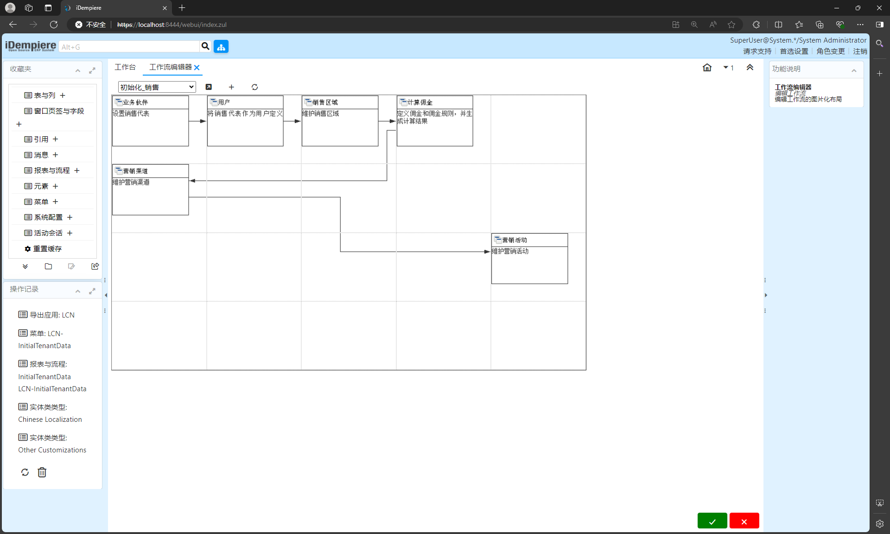Select the 营销活动 workflow node
The width and height of the screenshot is (890, 534).
[x=530, y=259]
